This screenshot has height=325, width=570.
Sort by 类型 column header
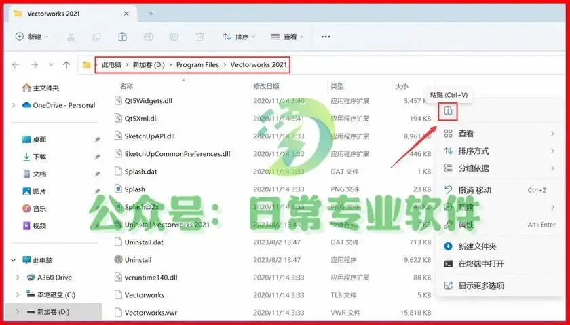(337, 86)
